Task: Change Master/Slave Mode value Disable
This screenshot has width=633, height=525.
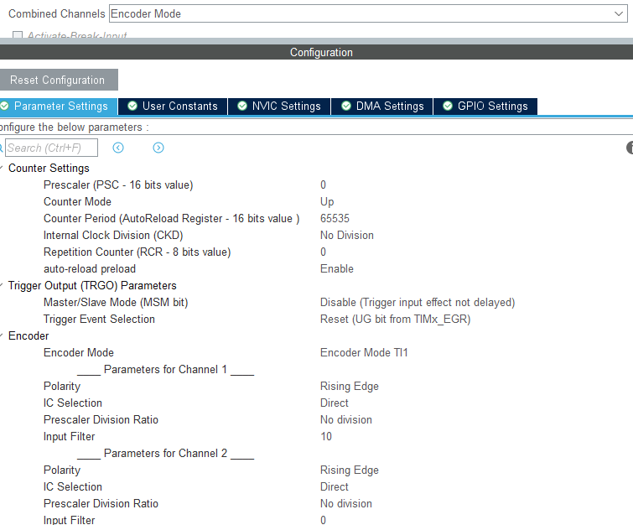Action: pyautogui.click(x=418, y=303)
